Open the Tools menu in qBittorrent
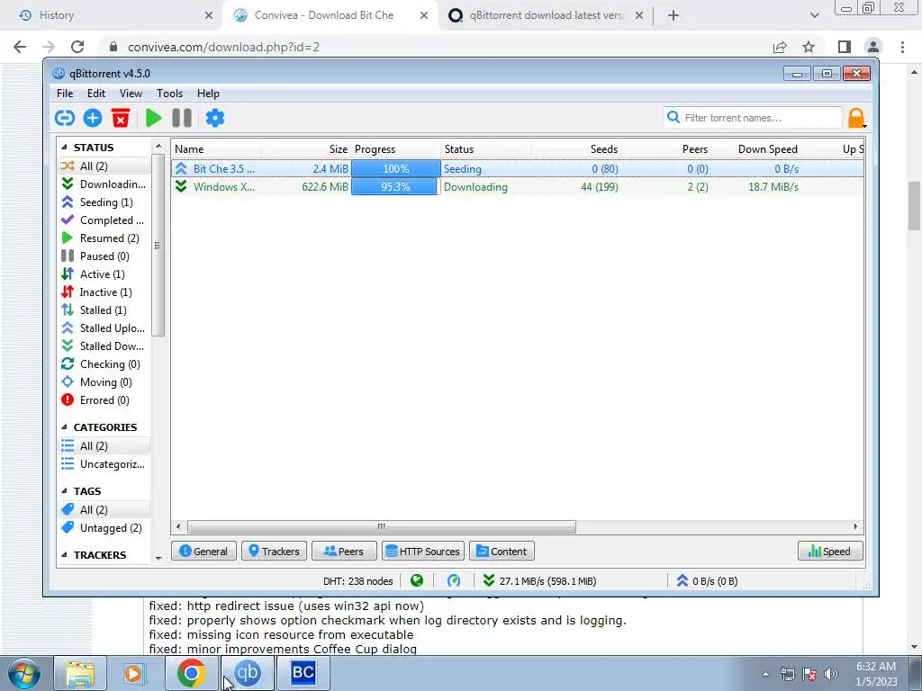 click(169, 94)
